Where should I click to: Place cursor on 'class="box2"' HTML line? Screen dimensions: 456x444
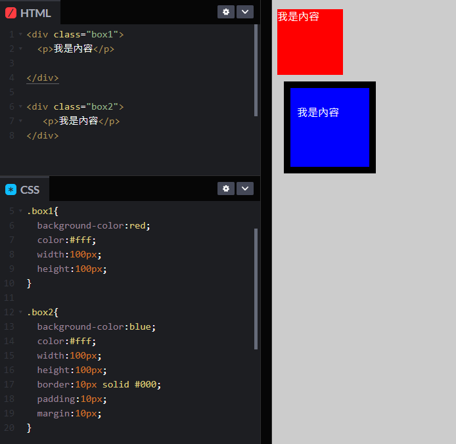75,106
